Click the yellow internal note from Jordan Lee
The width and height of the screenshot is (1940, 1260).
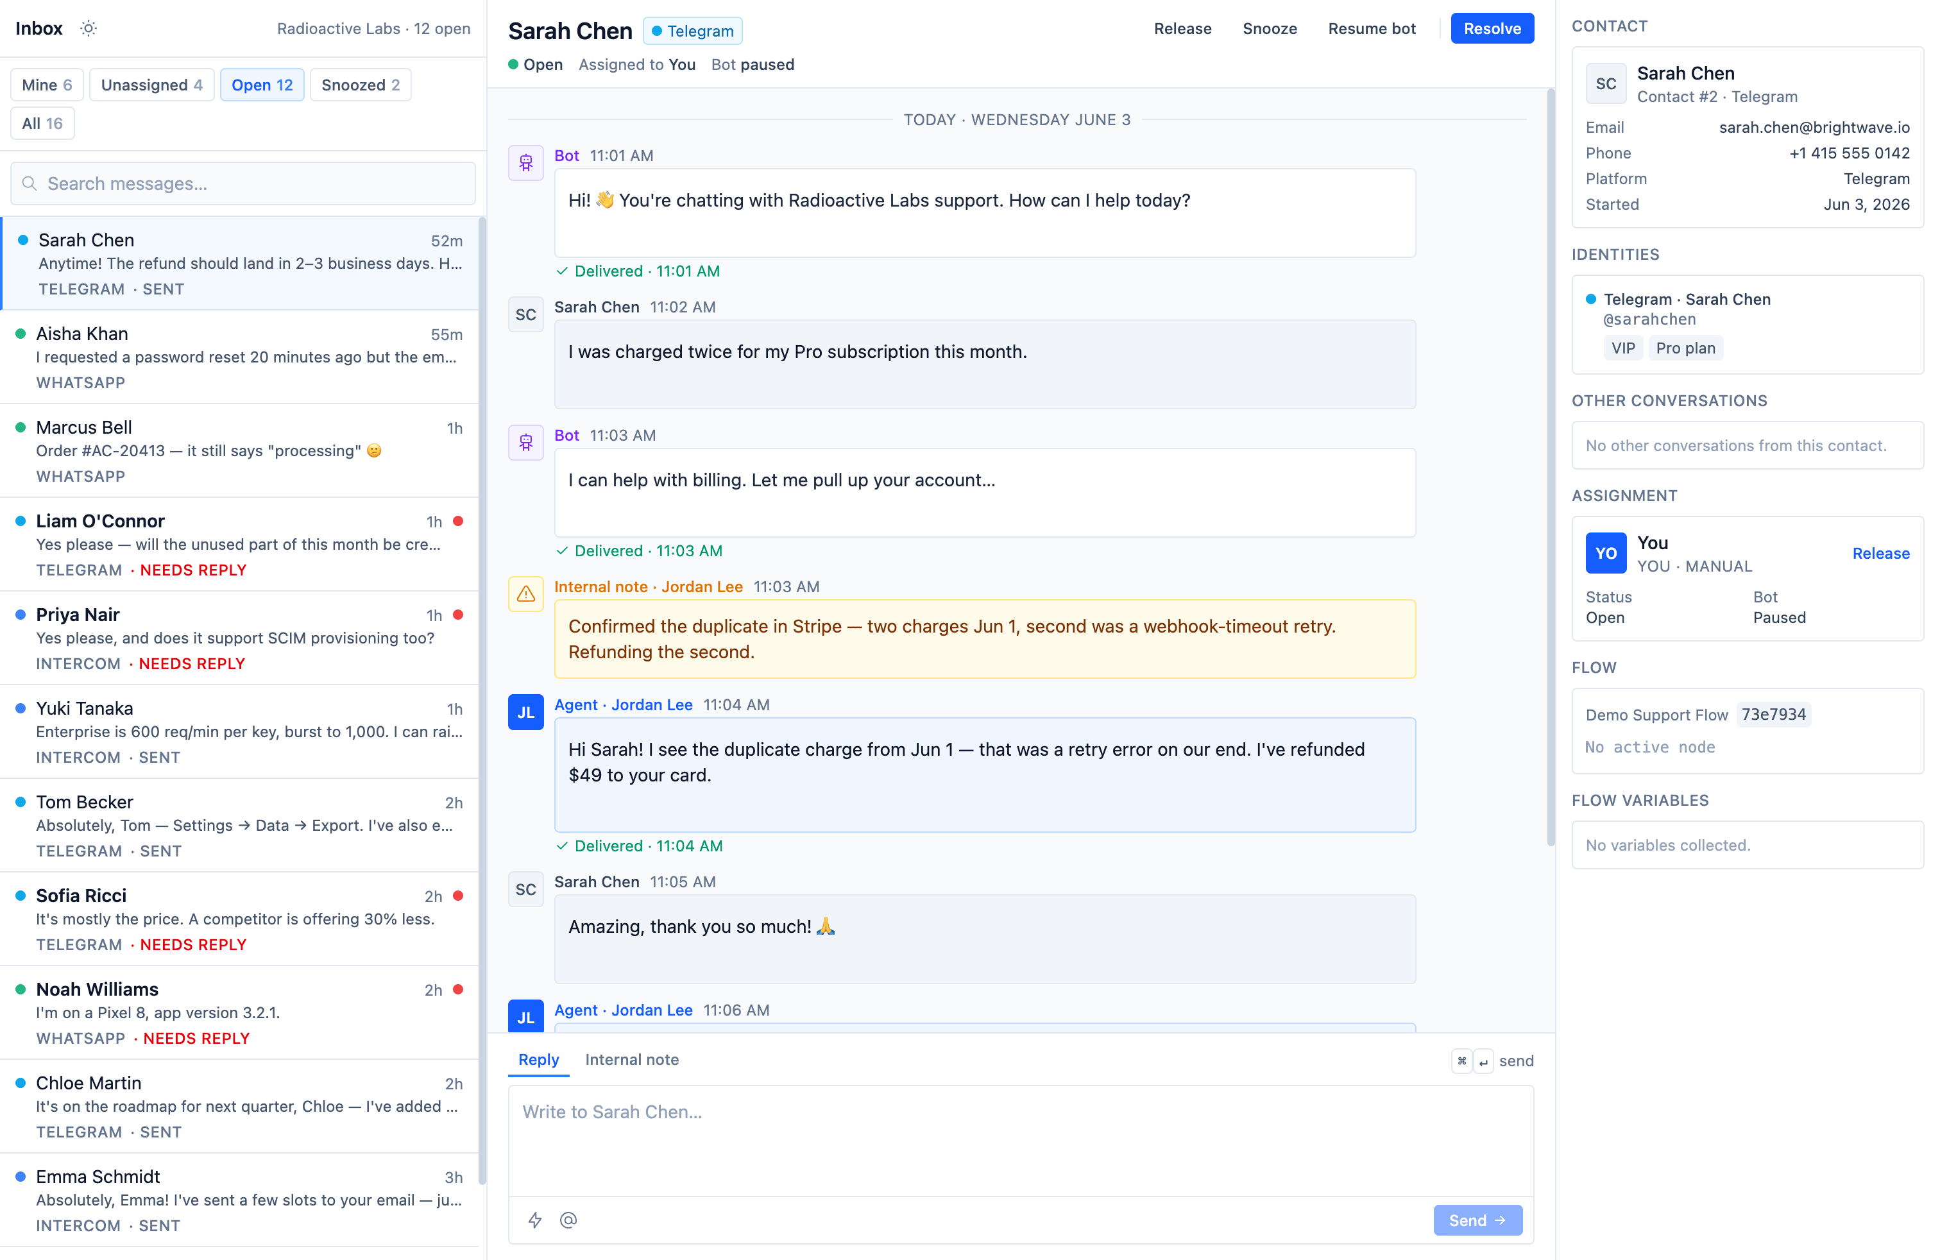point(985,639)
